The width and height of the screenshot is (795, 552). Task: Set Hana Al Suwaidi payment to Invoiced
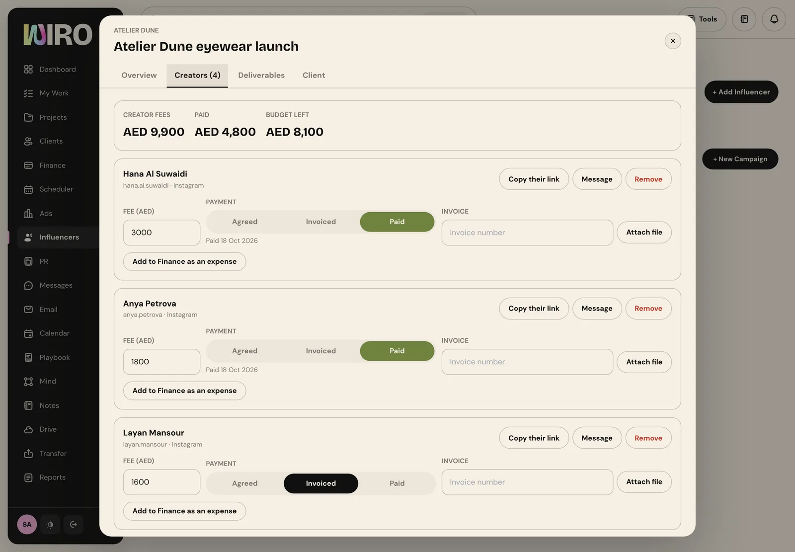(x=321, y=222)
